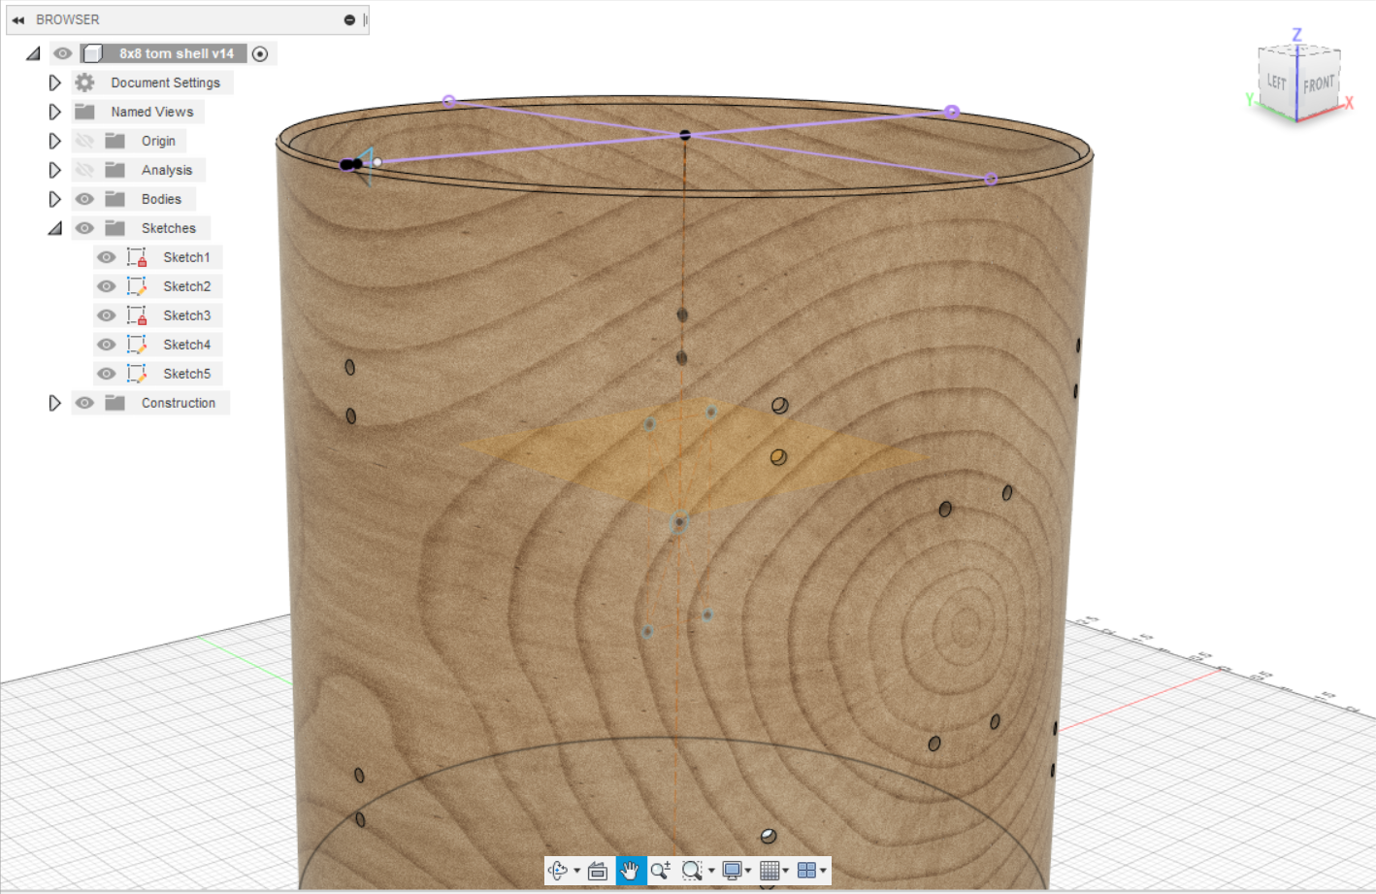Click the Sketch4 sketch icon
1376x894 pixels.
coord(137,345)
